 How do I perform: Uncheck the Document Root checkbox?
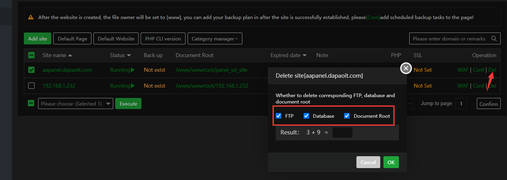[347, 116]
